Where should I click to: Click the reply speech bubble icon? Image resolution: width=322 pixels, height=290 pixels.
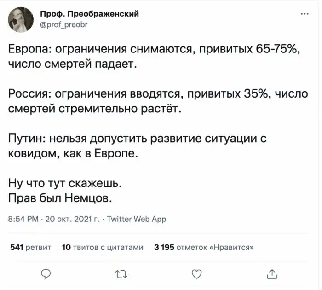pyautogui.click(x=46, y=274)
